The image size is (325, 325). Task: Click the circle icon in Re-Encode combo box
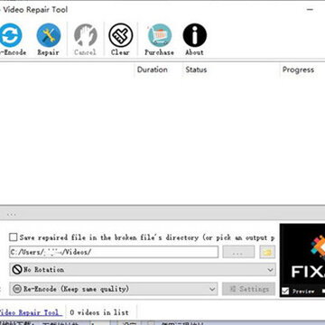point(18,289)
